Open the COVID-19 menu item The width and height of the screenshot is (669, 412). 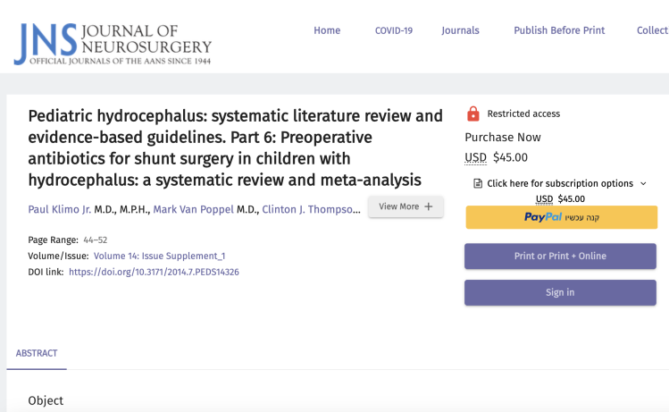coord(393,30)
